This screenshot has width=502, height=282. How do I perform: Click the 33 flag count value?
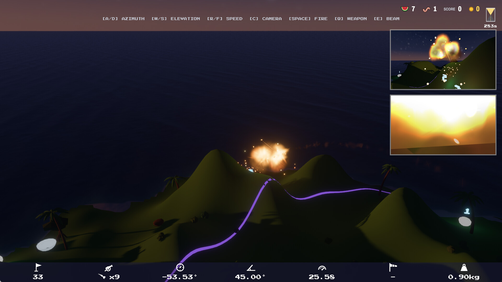click(x=38, y=277)
